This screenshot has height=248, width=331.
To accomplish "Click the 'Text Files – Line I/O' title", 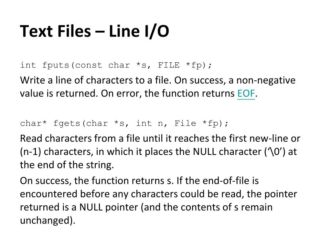I will pos(94,31).
